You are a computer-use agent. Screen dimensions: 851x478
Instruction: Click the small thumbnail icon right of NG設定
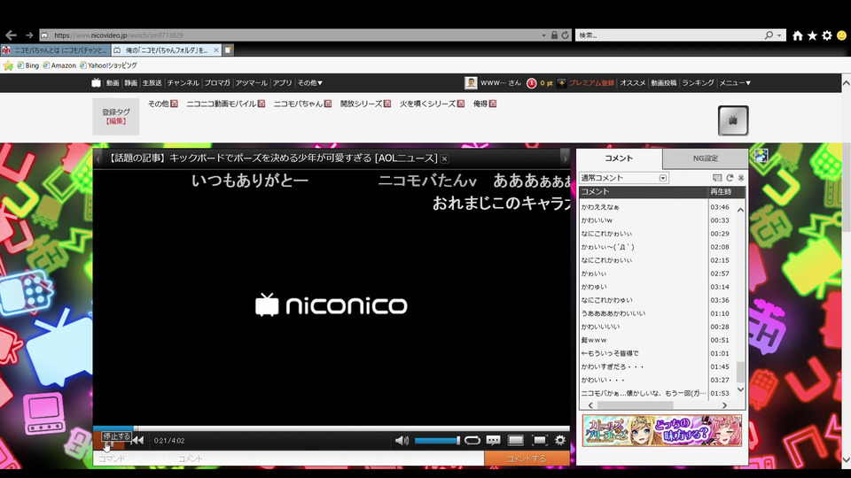click(x=761, y=156)
